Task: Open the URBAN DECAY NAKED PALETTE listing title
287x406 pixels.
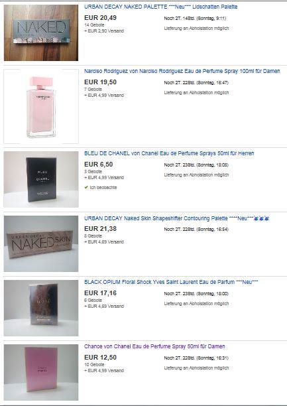Action: click(x=160, y=7)
